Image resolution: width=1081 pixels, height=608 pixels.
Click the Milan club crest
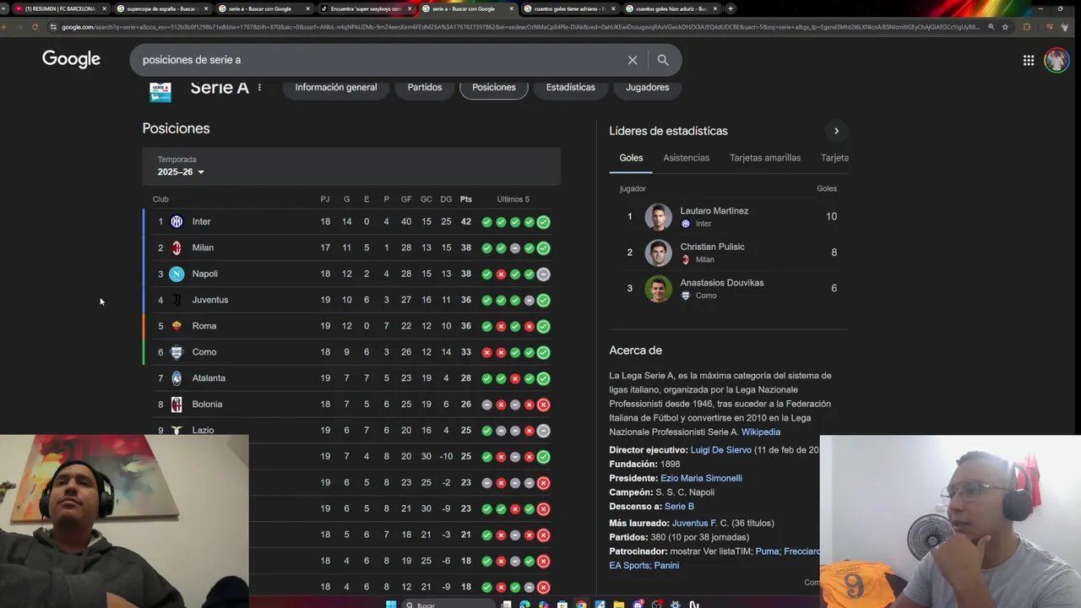tap(177, 248)
